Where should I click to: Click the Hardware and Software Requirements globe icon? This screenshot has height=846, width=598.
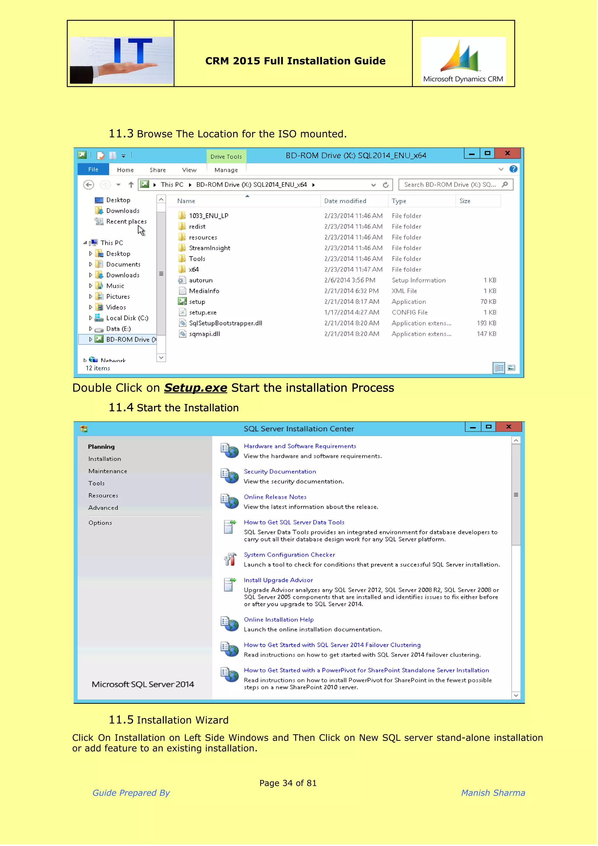tap(230, 451)
